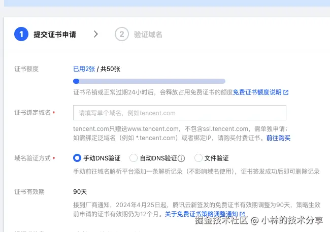The image size is (330, 232).
Task: Click the 共50张 total quota text
Action: [x=110, y=69]
